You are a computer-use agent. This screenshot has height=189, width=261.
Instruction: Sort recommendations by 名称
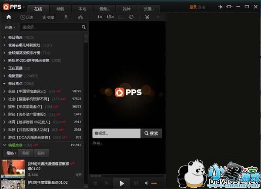pos(41,153)
